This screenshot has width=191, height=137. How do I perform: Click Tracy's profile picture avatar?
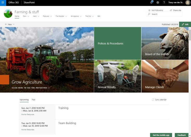pyautogui.click(x=188, y=3)
